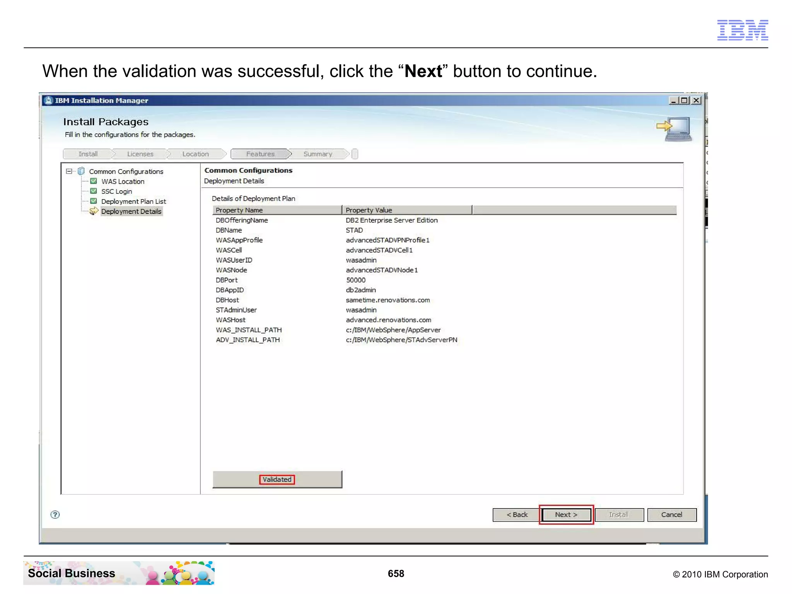Click the DBOfferingName row
This screenshot has width=792, height=594.
444,220
